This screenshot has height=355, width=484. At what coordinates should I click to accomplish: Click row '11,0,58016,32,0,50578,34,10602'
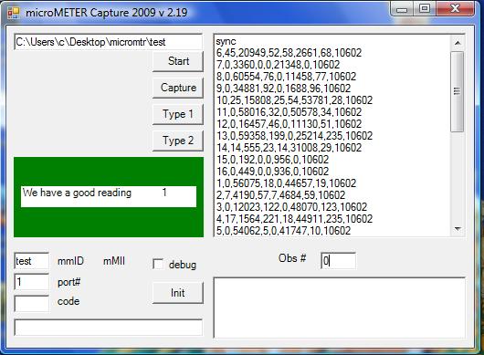[289, 112]
